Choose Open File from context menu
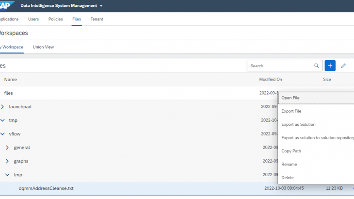 pos(316,98)
